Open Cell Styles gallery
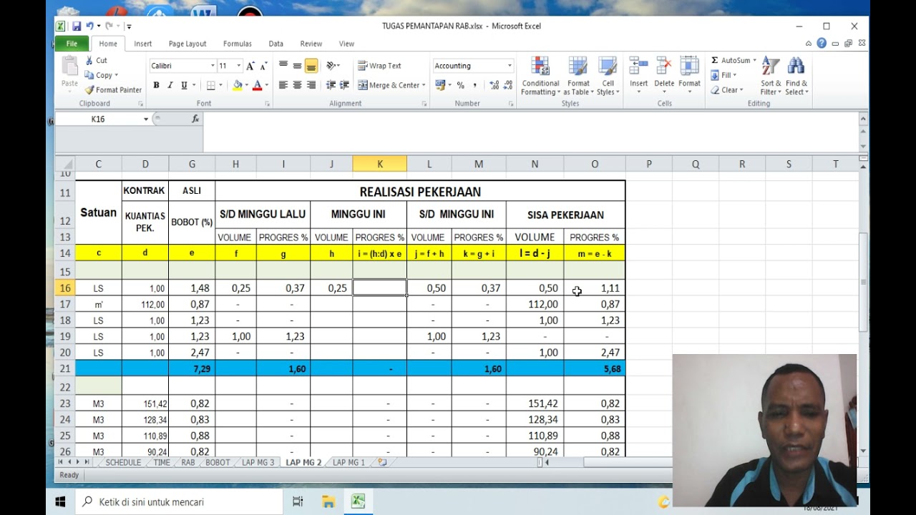Viewport: 916px width, 515px height. coord(608,76)
